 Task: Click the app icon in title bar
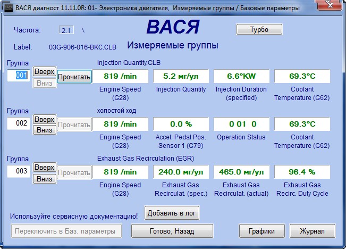point(9,8)
